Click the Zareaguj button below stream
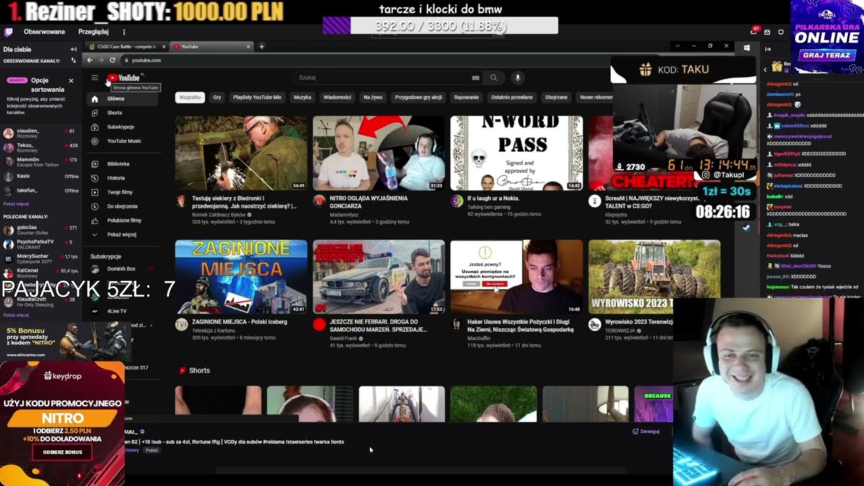 click(x=646, y=431)
